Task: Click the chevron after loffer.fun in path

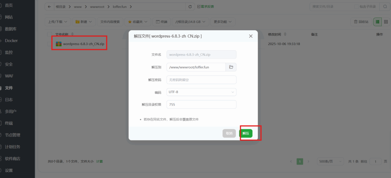Action: (131, 7)
